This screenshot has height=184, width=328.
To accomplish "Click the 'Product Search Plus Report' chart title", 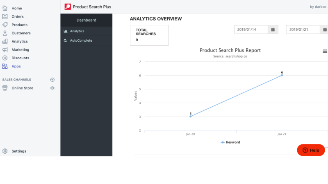I will (x=230, y=50).
